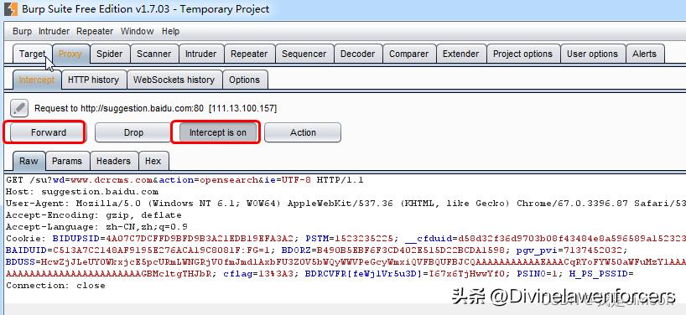Click the Host: suggestion.baidu.com header line
The height and width of the screenshot is (315, 686).
pos(82,192)
